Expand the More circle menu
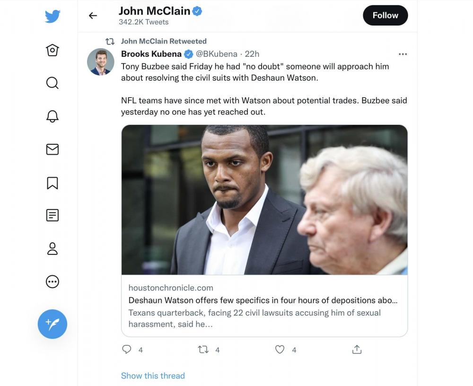Viewport: 473px width, 386px height. [53, 282]
